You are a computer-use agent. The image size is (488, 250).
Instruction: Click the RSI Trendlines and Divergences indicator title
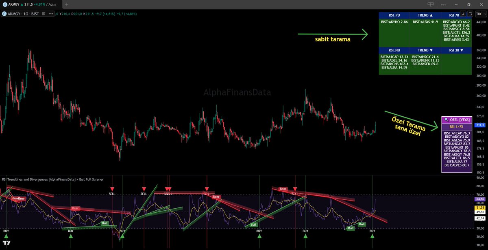click(x=53, y=179)
